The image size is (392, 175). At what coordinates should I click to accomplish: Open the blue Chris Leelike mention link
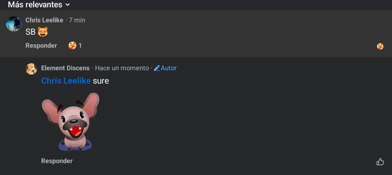[66, 81]
